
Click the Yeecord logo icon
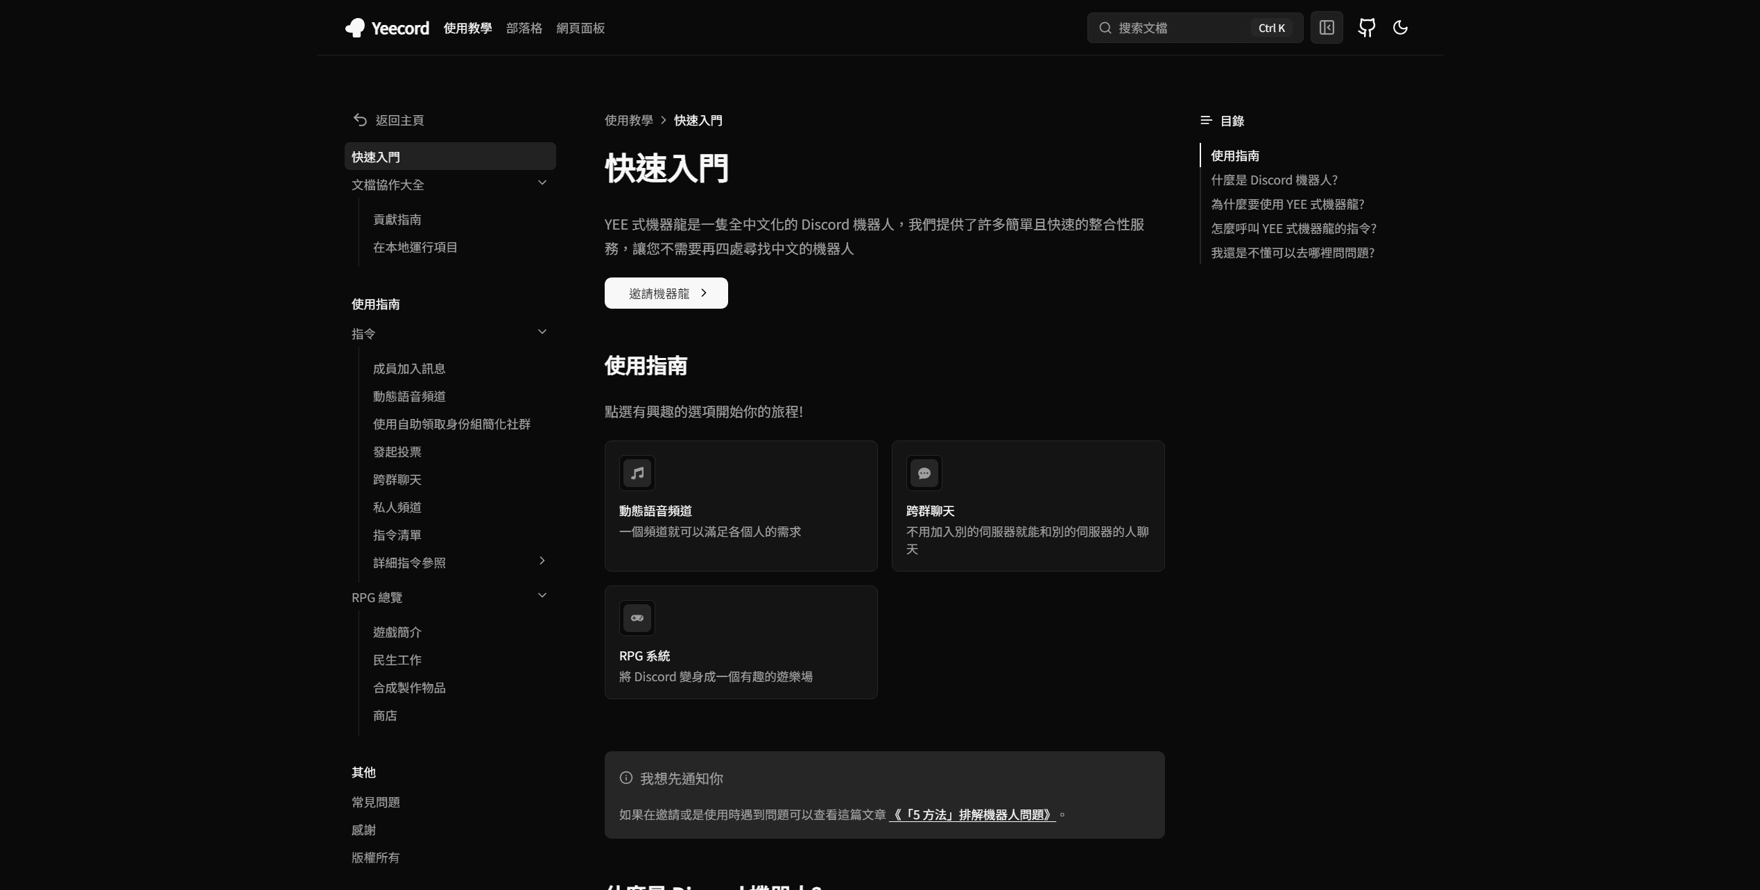(355, 28)
